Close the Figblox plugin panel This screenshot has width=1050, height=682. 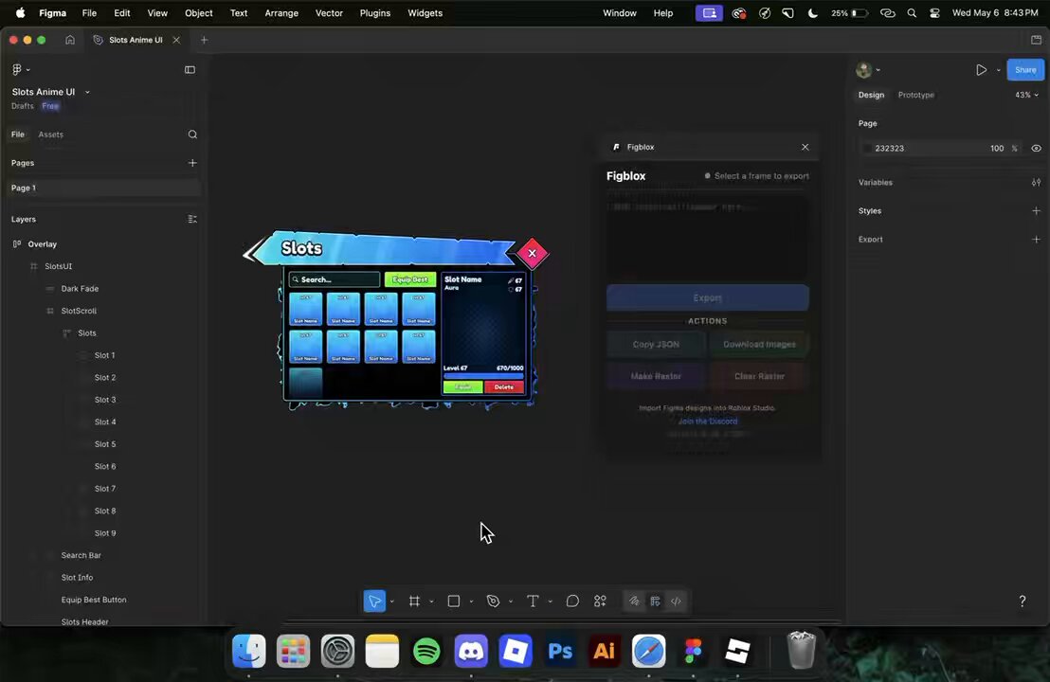[x=805, y=147]
